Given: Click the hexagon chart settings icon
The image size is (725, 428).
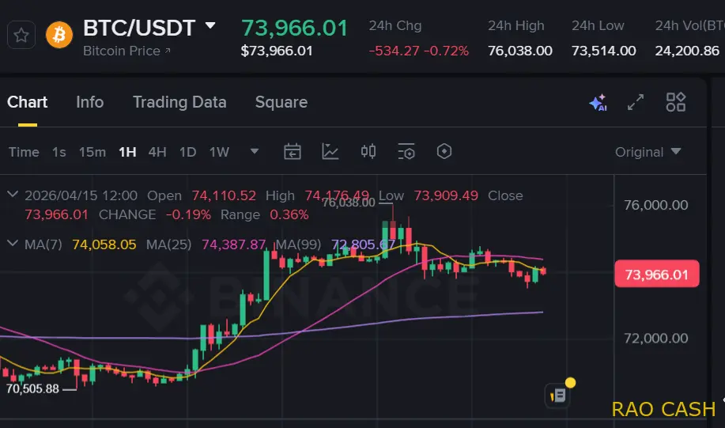Looking at the screenshot, I should 444,151.
